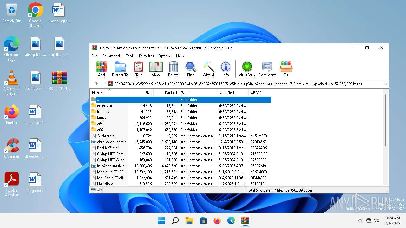
Task: Select the shoppingta... Word document on desktop
Action: point(59,13)
